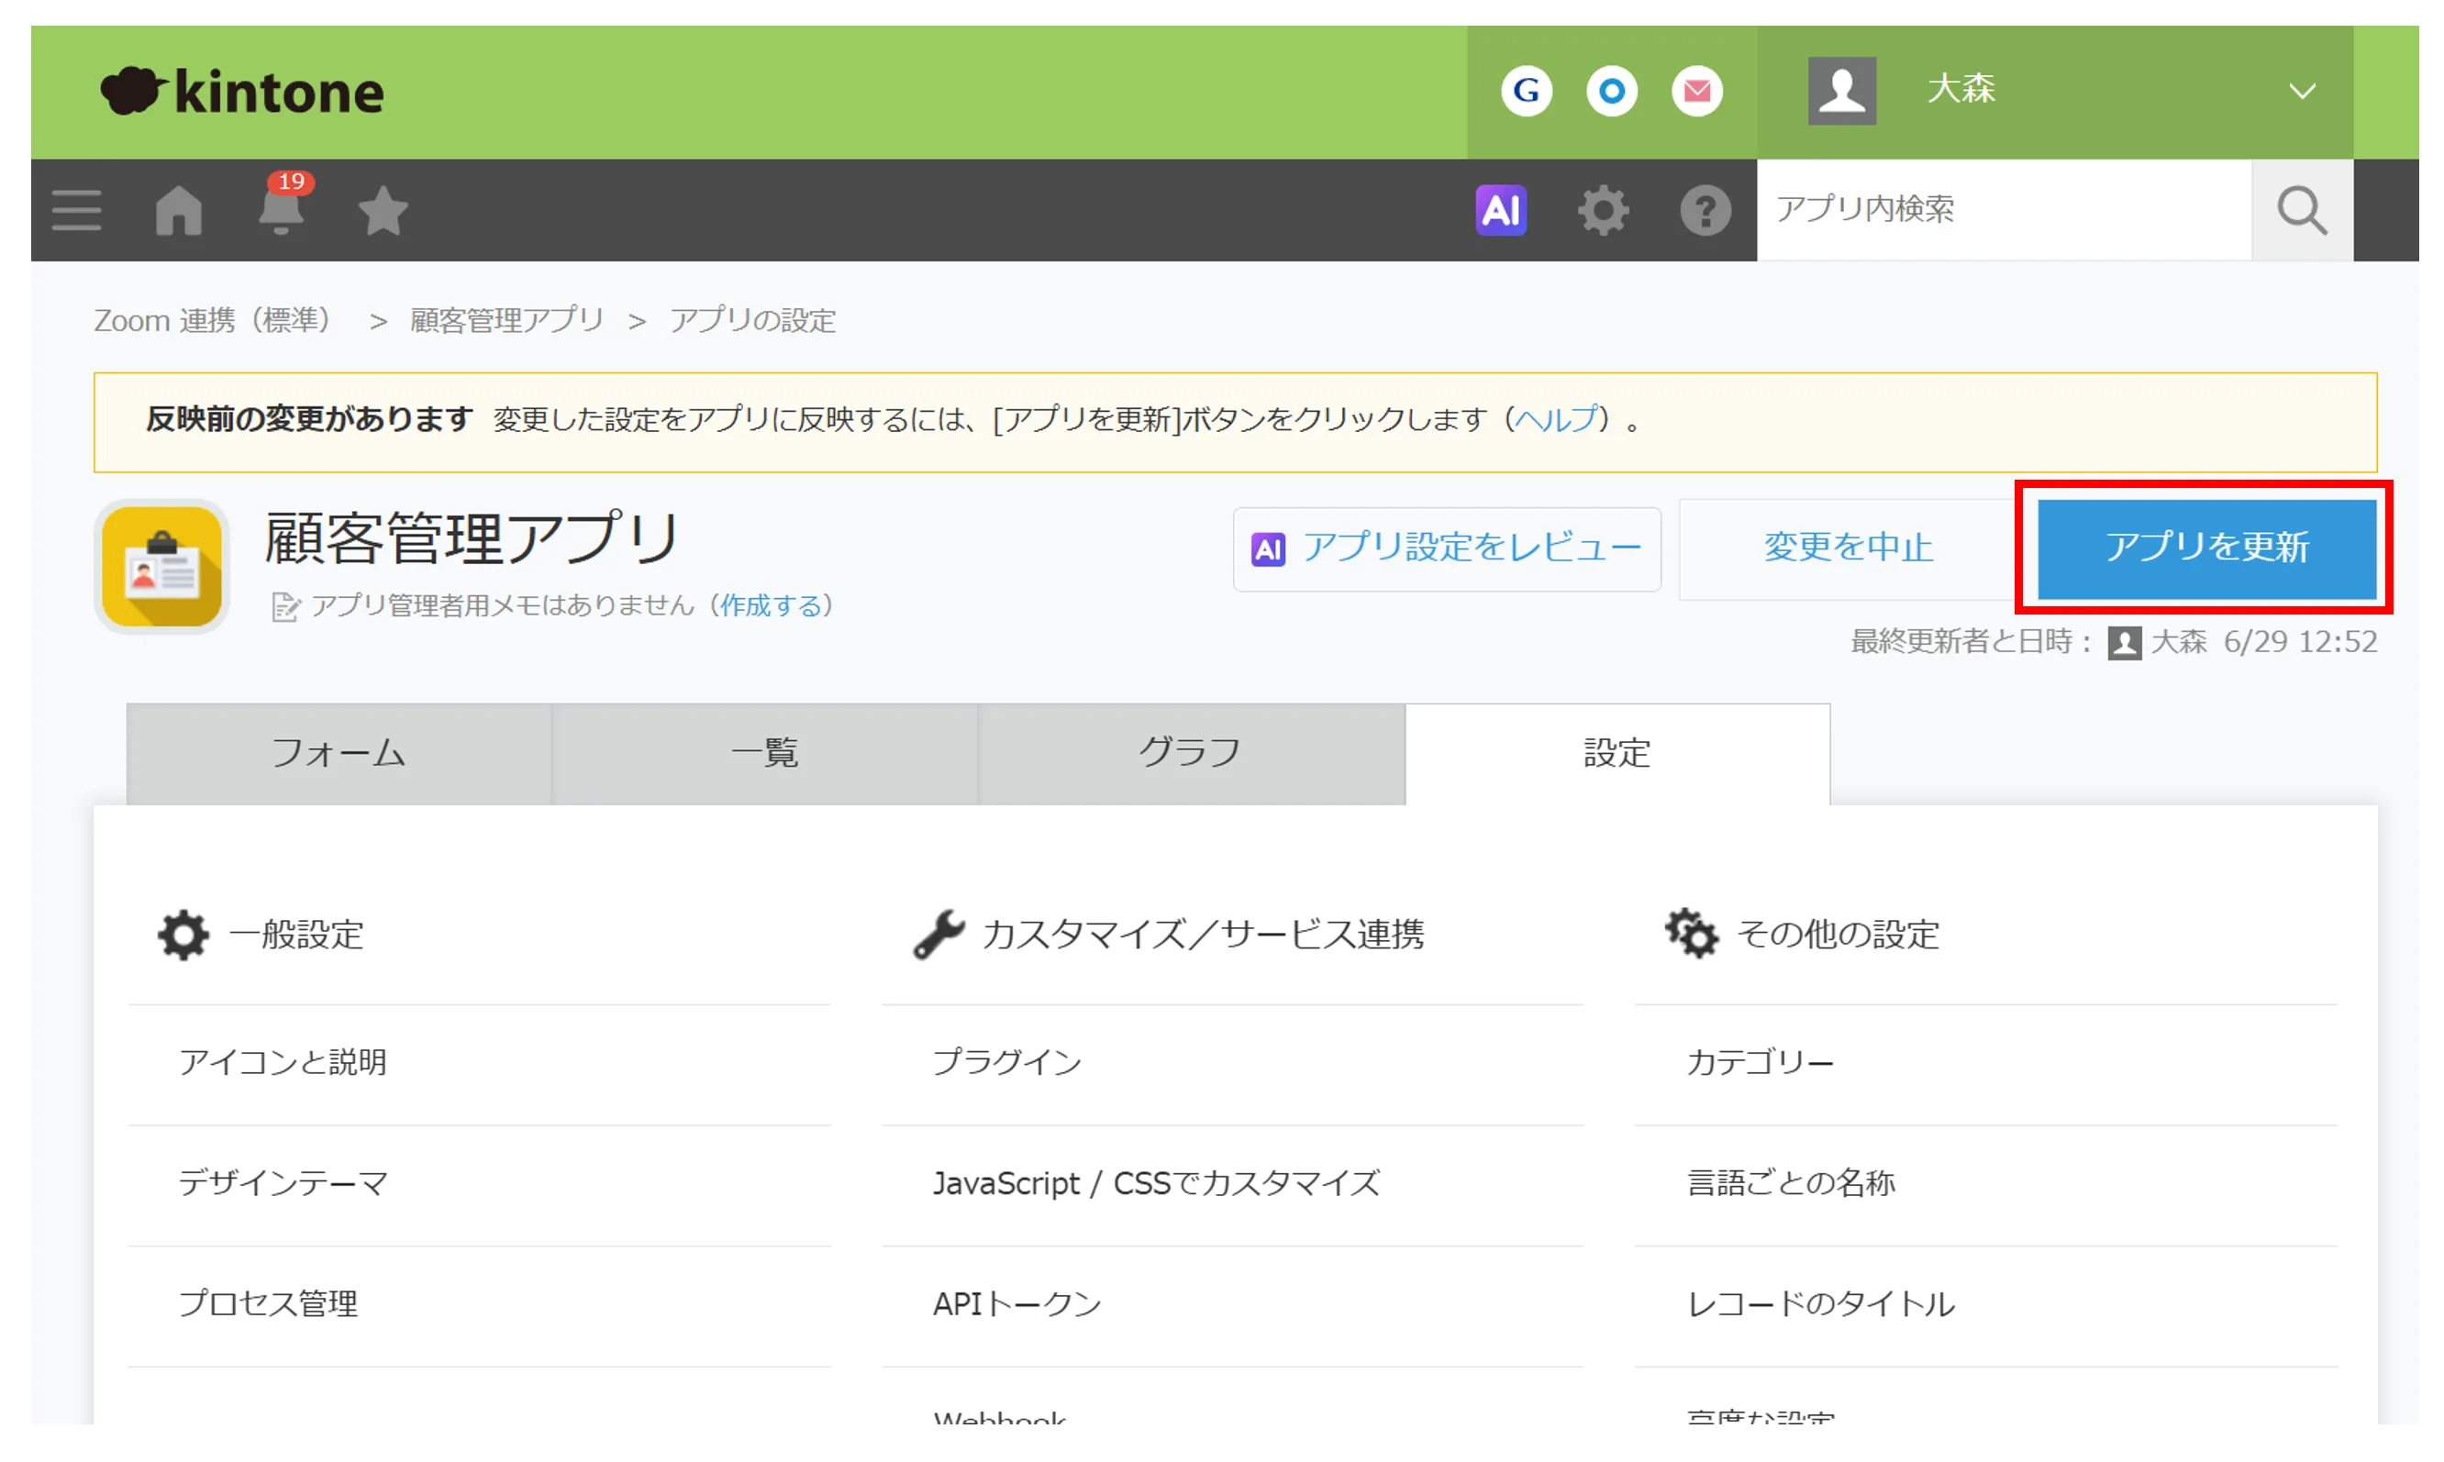Open the hamburger navigation menu
The height and width of the screenshot is (1462, 2444).
click(77, 210)
